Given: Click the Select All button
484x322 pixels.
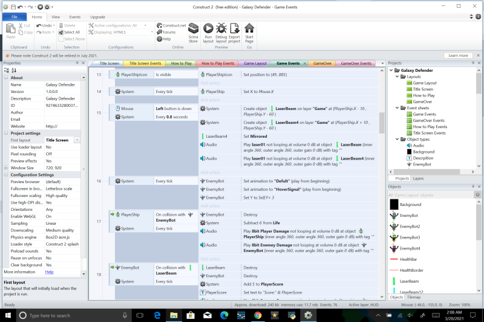Looking at the screenshot, I should click(x=70, y=32).
